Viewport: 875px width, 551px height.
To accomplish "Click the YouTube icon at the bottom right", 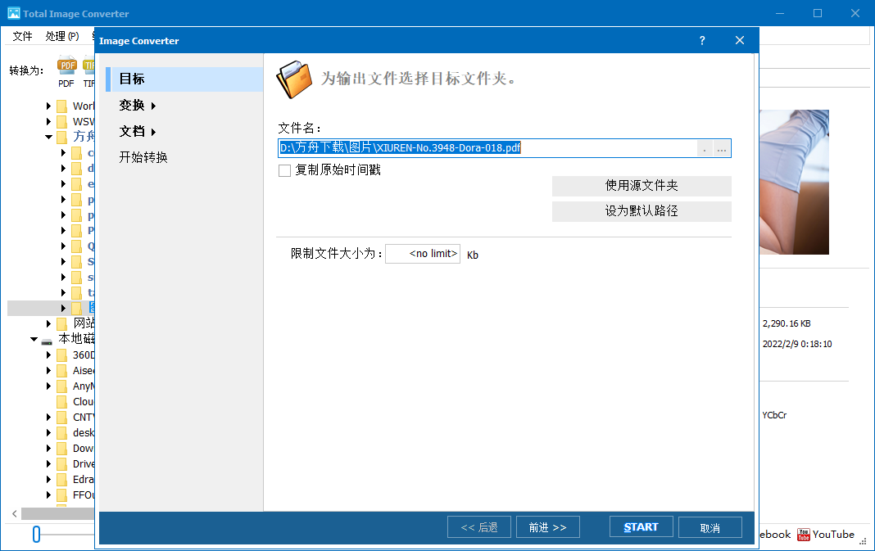I will pyautogui.click(x=805, y=534).
